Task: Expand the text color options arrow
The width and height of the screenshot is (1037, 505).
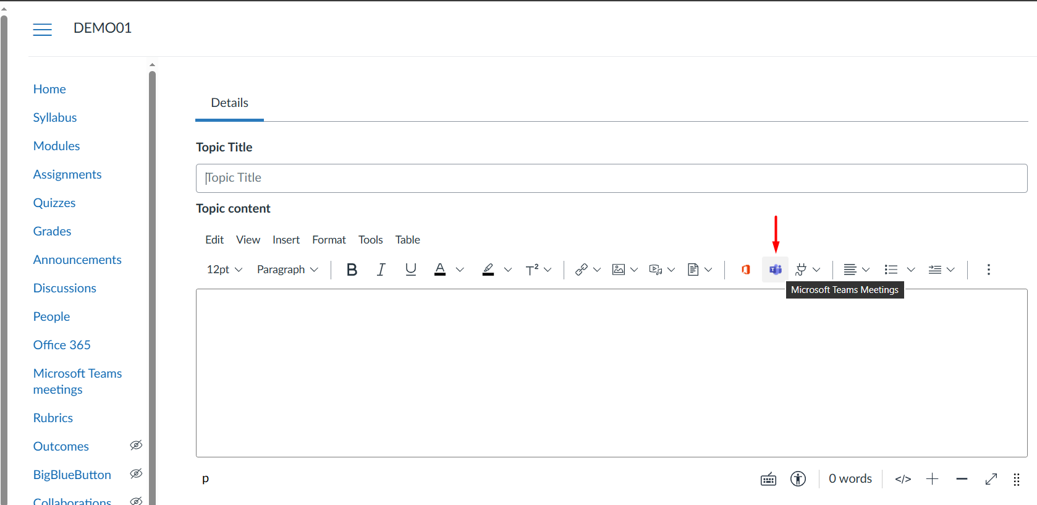Action: (460, 269)
